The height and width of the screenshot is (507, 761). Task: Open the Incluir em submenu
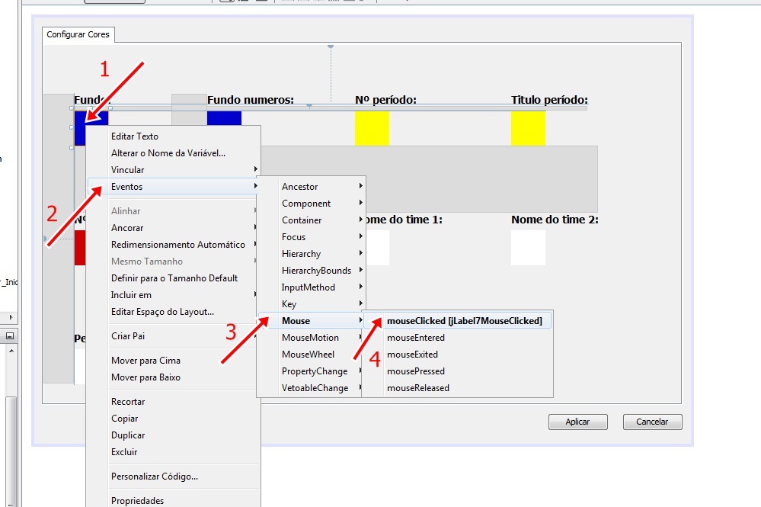[173, 295]
